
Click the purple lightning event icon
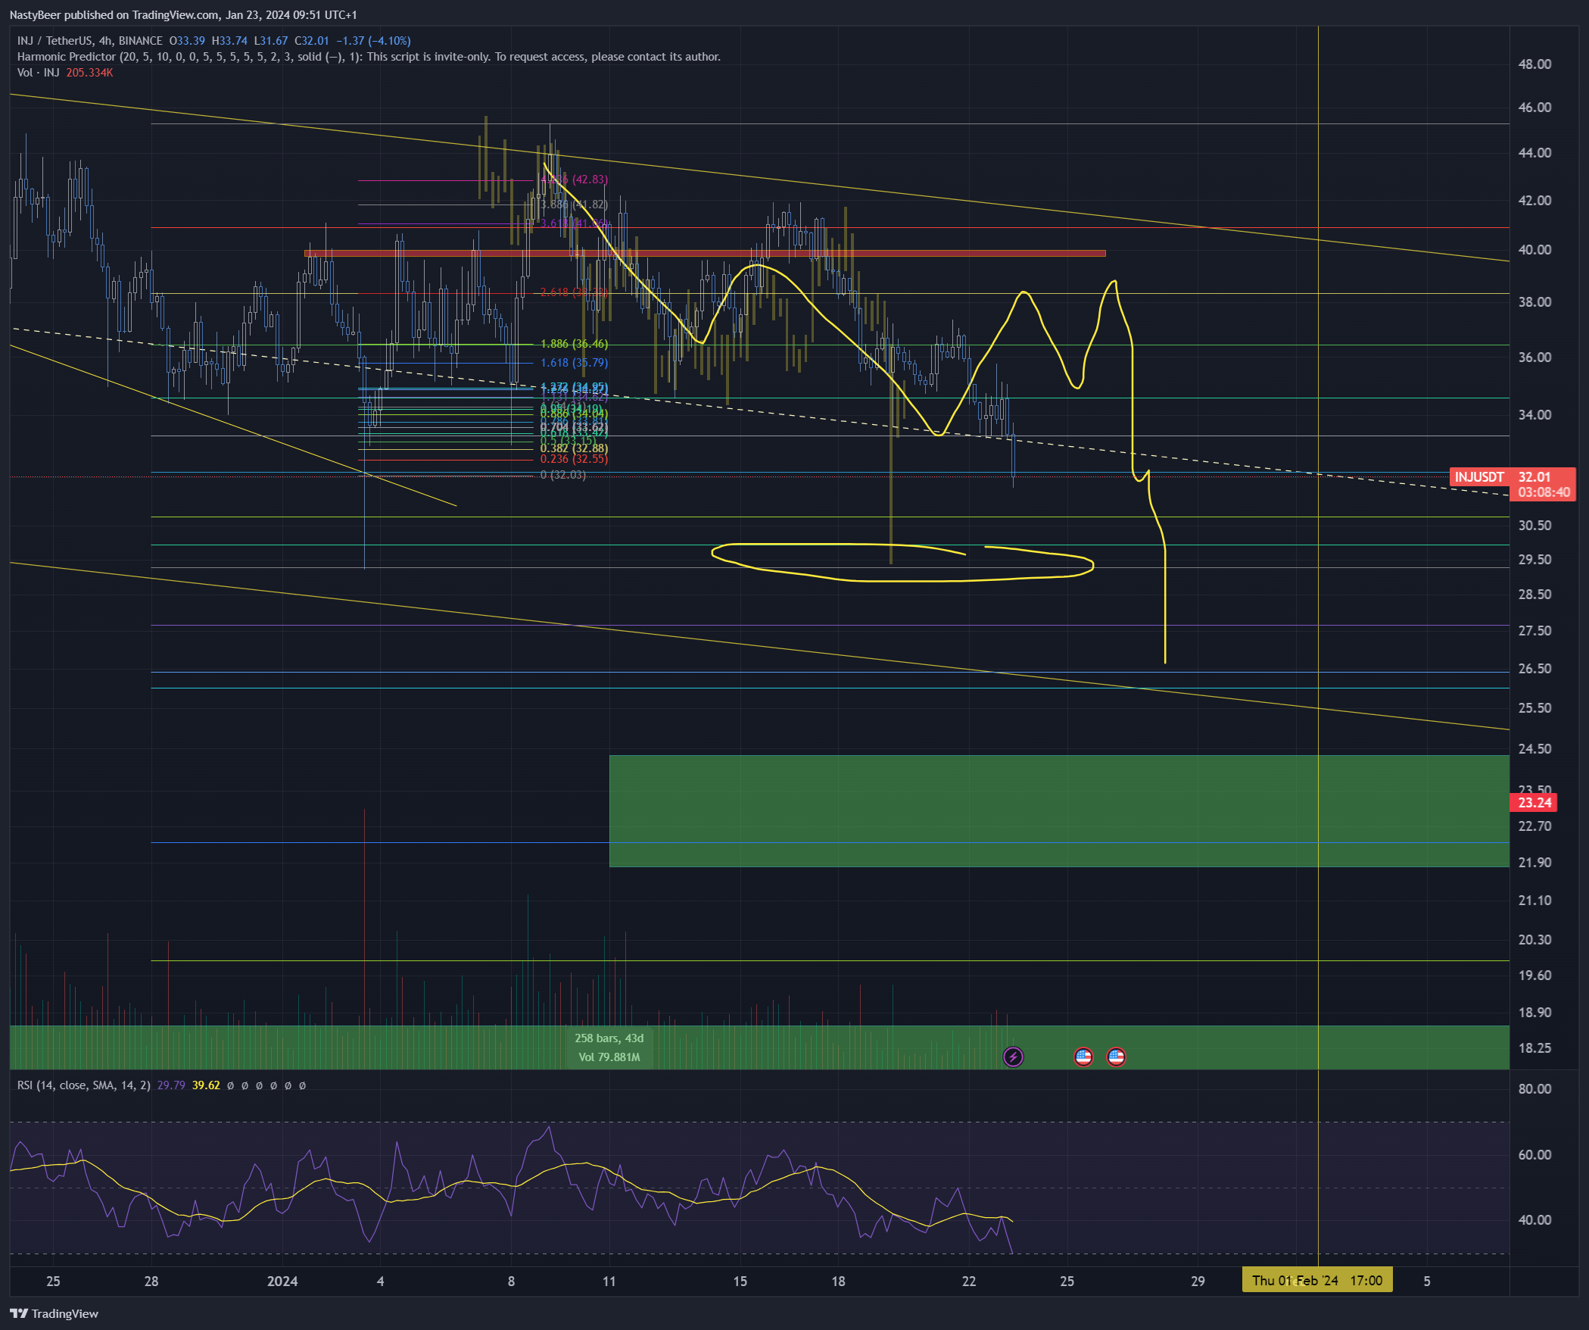pyautogui.click(x=1013, y=1057)
